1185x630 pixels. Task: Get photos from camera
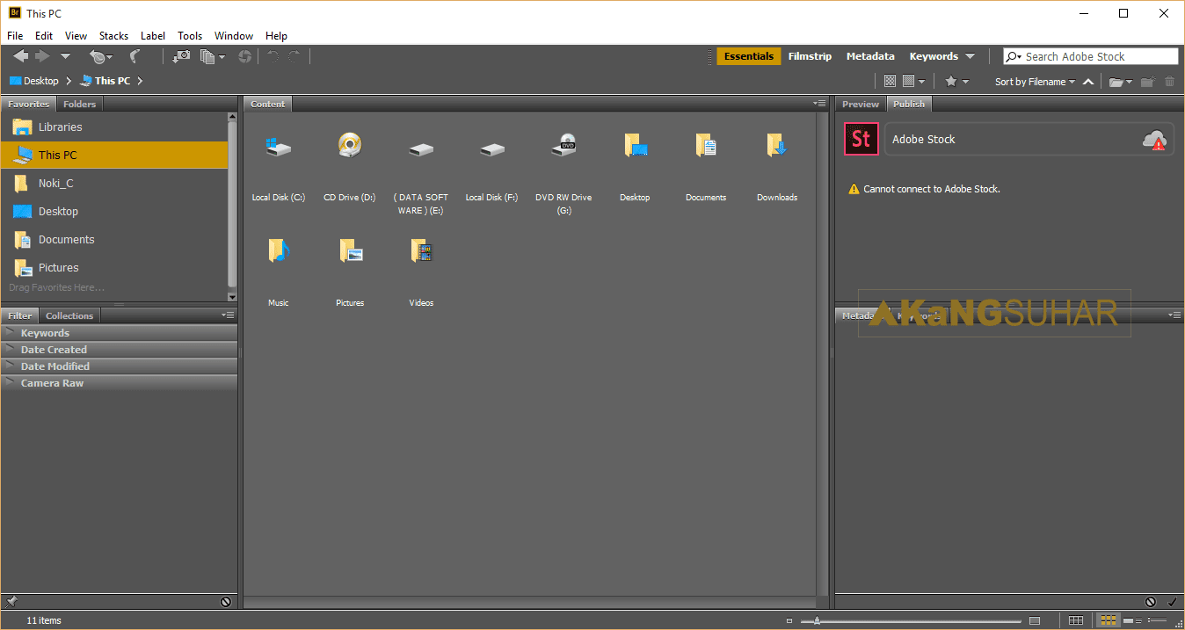click(181, 56)
